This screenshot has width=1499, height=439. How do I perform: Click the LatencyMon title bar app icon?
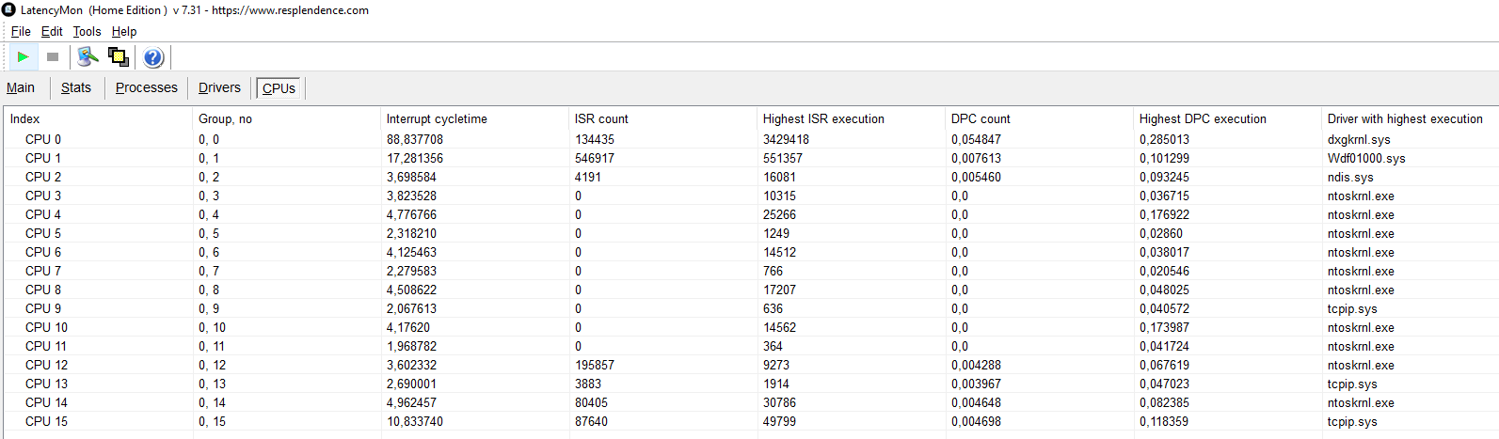point(8,10)
